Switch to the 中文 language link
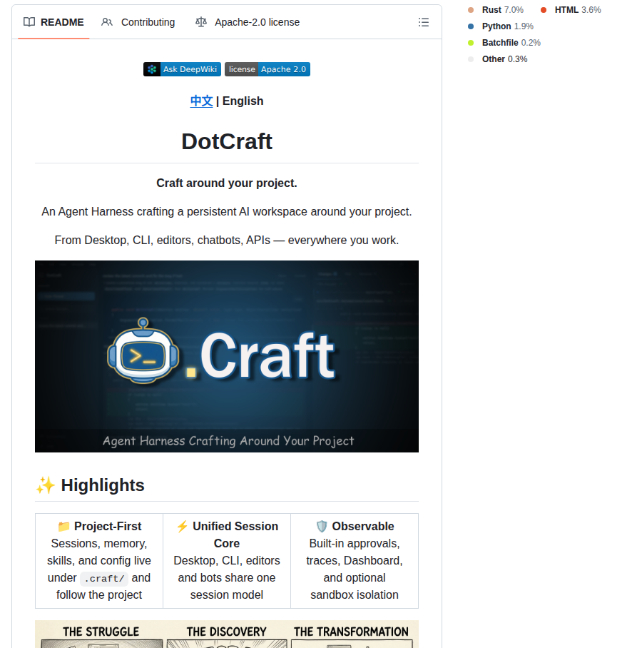This screenshot has height=648, width=642. point(202,101)
